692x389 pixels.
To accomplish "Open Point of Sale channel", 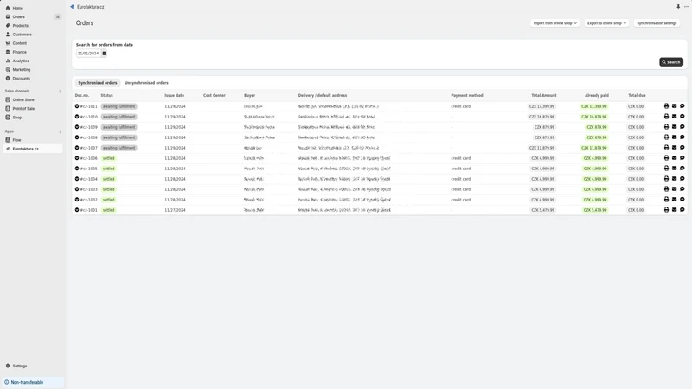I will [23, 109].
